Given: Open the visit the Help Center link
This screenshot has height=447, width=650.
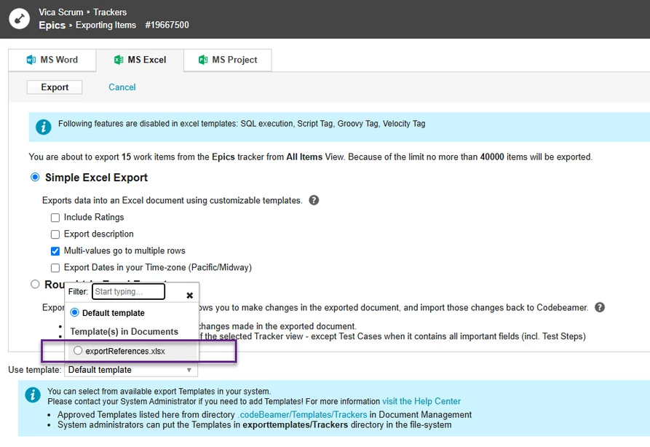Looking at the screenshot, I should pyautogui.click(x=421, y=401).
